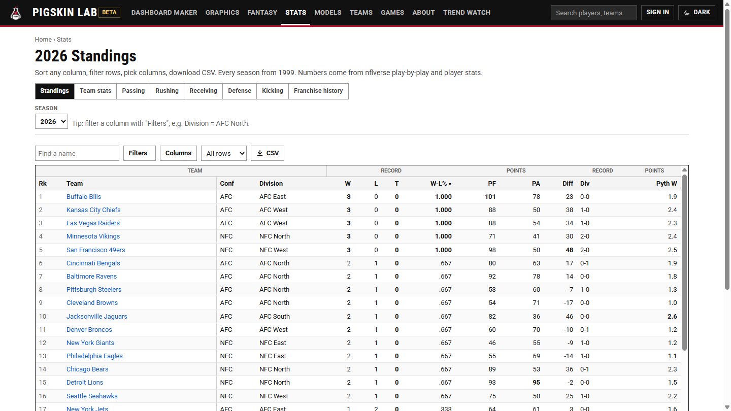Viewport: 731px width, 411px height.
Task: Open the TEAMS nav item
Action: [361, 13]
